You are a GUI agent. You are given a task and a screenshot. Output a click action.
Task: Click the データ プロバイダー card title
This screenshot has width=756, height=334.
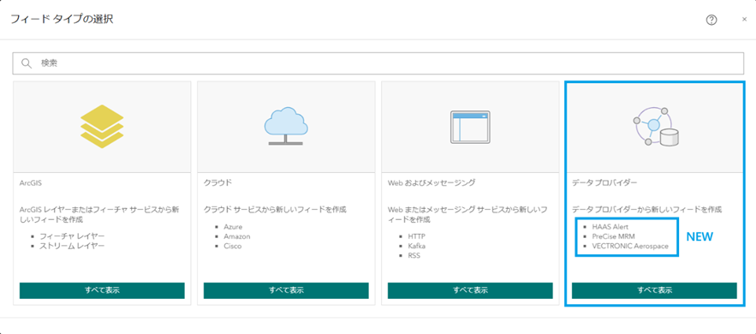[604, 183]
